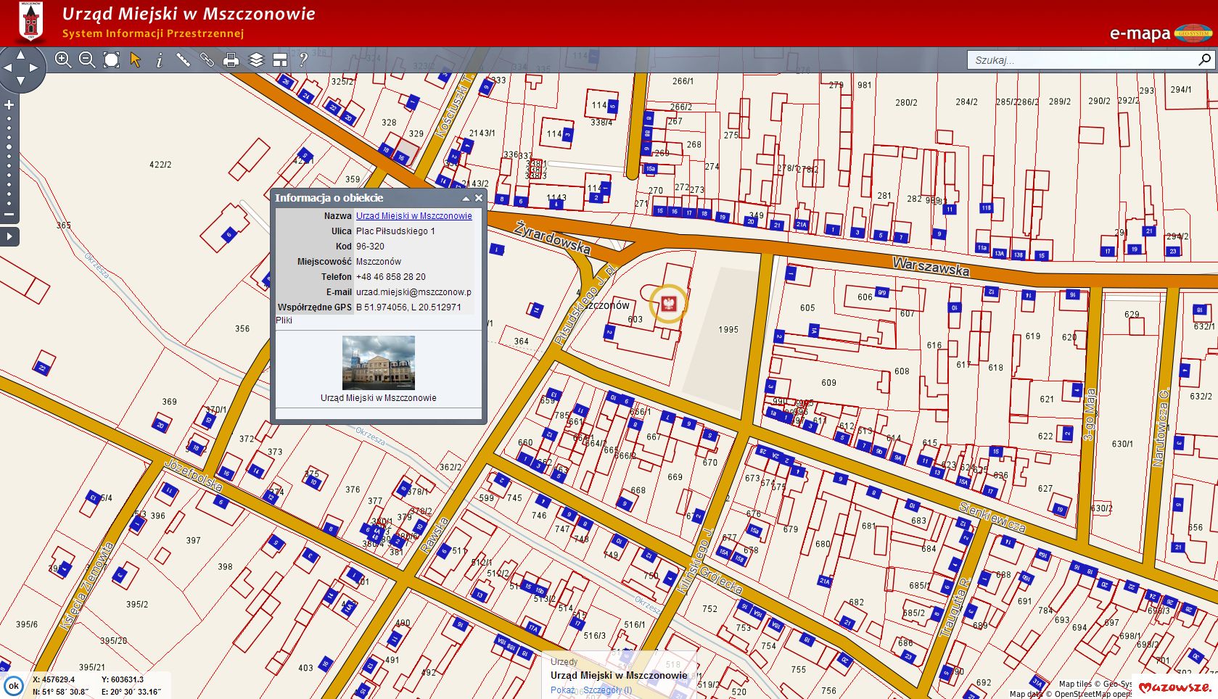Click the Grójecka street label

(720, 579)
